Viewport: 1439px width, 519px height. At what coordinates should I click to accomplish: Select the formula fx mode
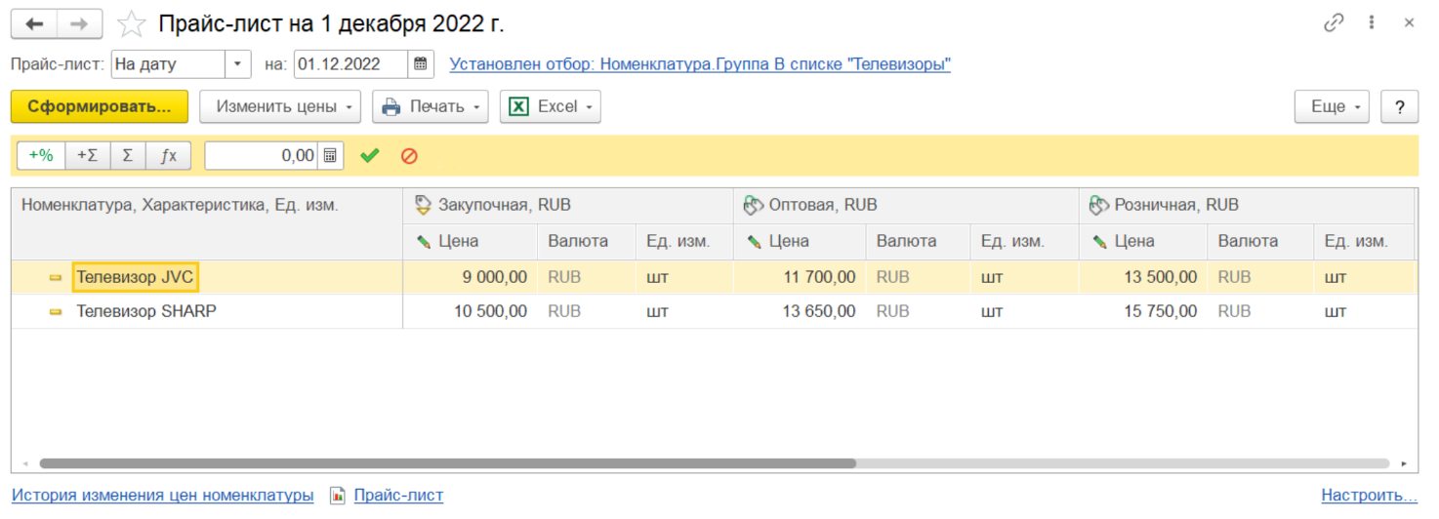168,156
